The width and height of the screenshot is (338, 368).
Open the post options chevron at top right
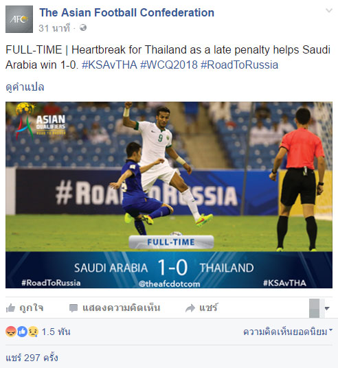point(329,10)
